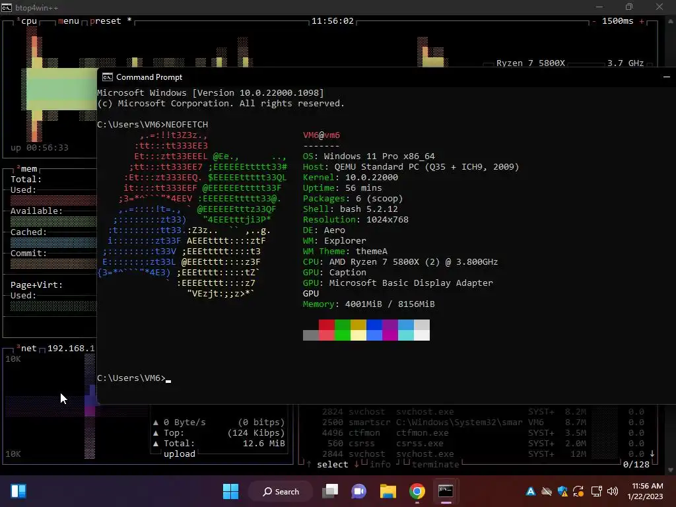The height and width of the screenshot is (507, 676).
Task: Click the purple neofetch color block
Action: (x=389, y=325)
